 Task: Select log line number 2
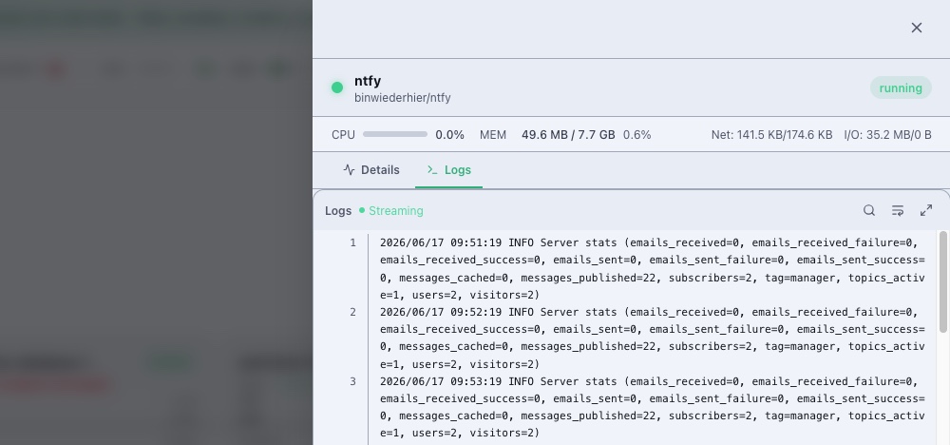tap(352, 312)
